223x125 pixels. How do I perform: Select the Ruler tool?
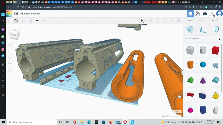coord(203,30)
